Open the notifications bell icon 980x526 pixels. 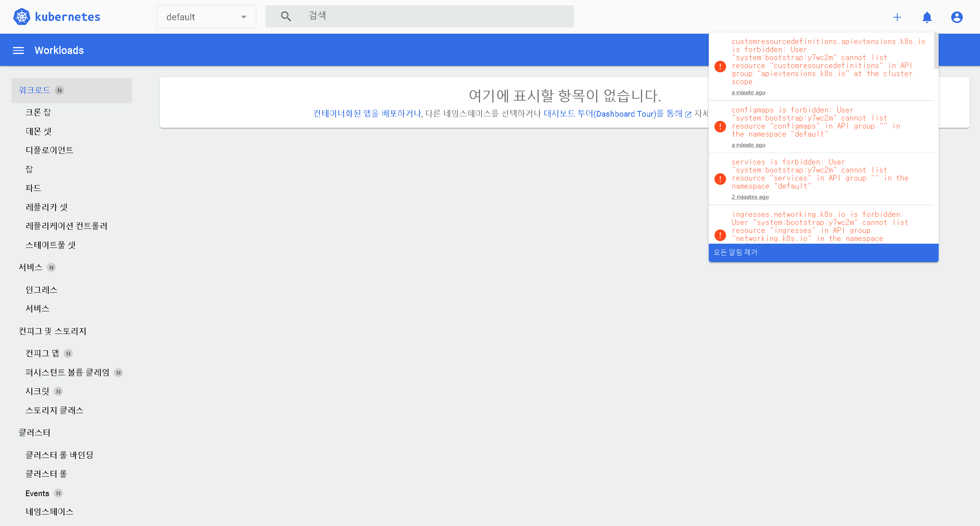pos(927,17)
